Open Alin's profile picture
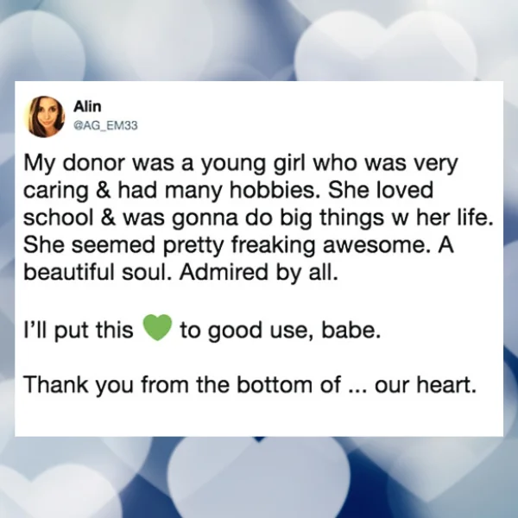518x518 pixels. 44,117
